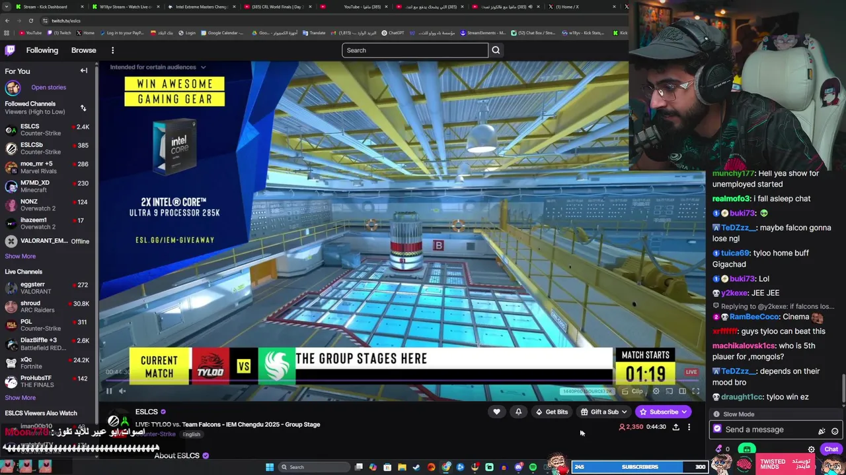Click the English language tag
The height and width of the screenshot is (475, 846).
(192, 434)
